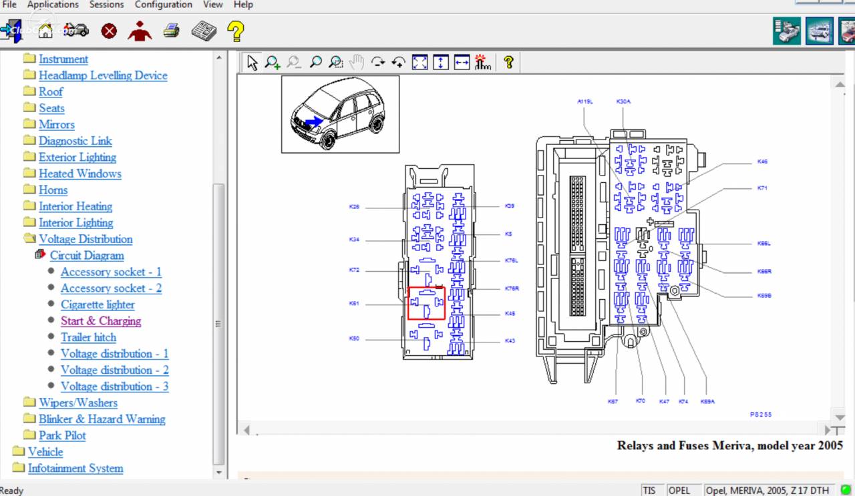Click the highlight hotspots hand icon
The width and height of the screenshot is (855, 496).
[x=483, y=62]
